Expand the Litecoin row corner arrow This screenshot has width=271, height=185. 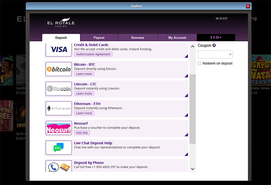point(186,96)
